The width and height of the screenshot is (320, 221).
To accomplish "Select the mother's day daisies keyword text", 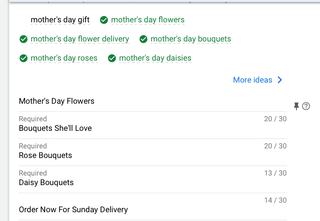I will click(x=155, y=58).
